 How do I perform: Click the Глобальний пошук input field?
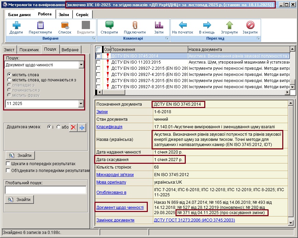[46, 190]
